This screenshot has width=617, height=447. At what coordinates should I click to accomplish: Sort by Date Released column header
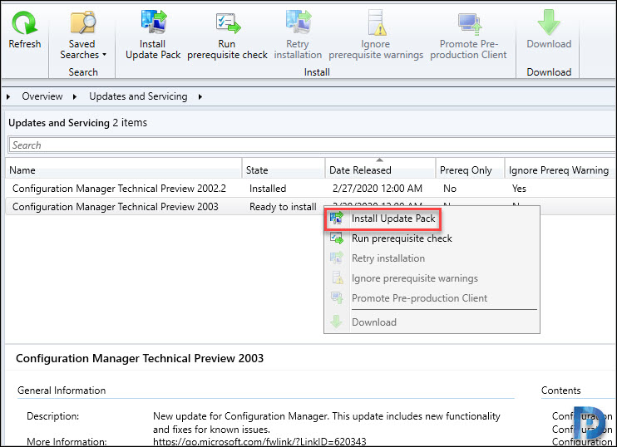tap(380, 169)
